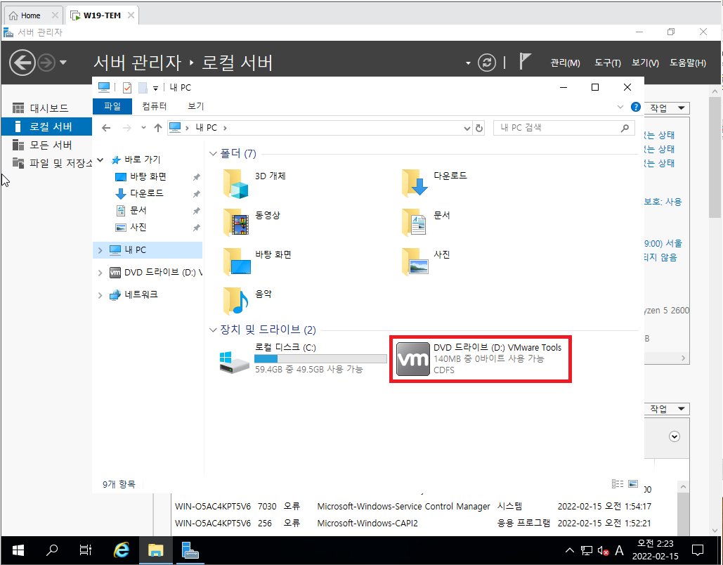Select event row Microsoft-Windows-CAPI2
The height and width of the screenshot is (565, 723).
[412, 524]
